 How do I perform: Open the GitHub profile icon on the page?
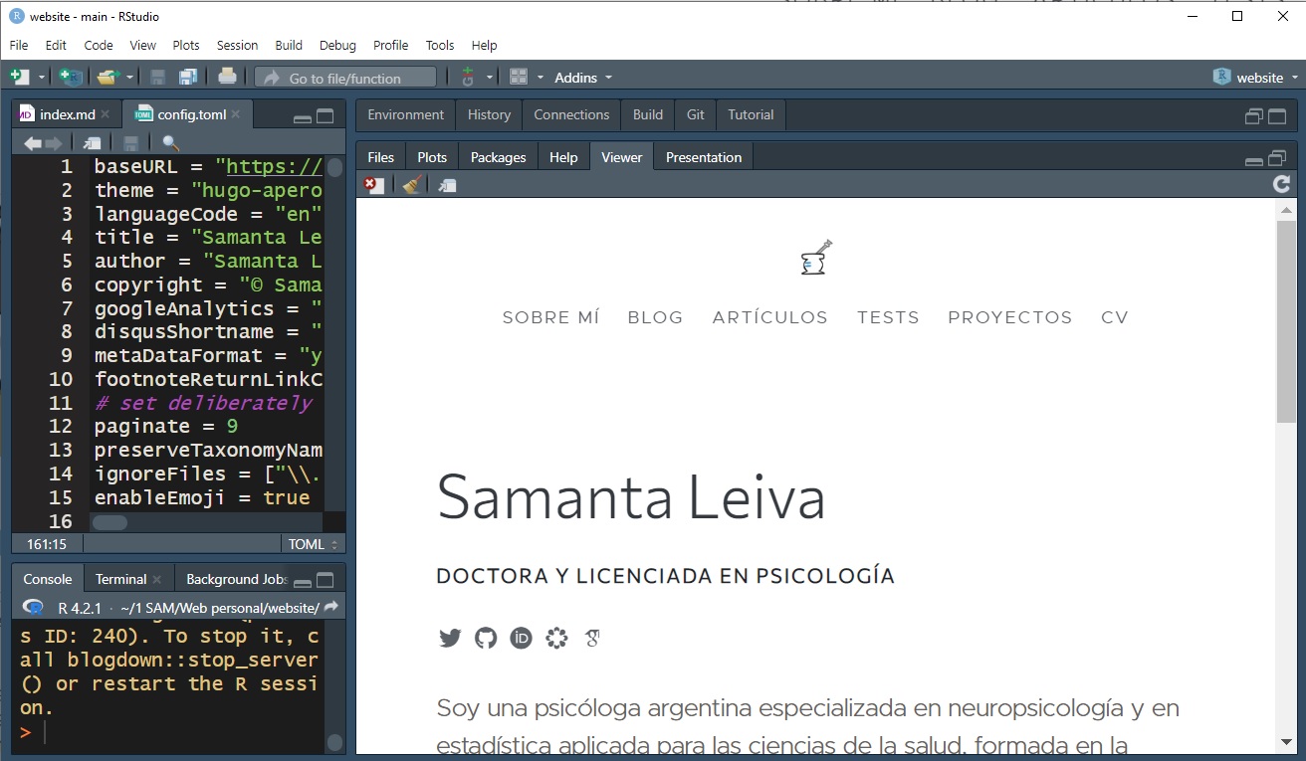click(x=486, y=638)
